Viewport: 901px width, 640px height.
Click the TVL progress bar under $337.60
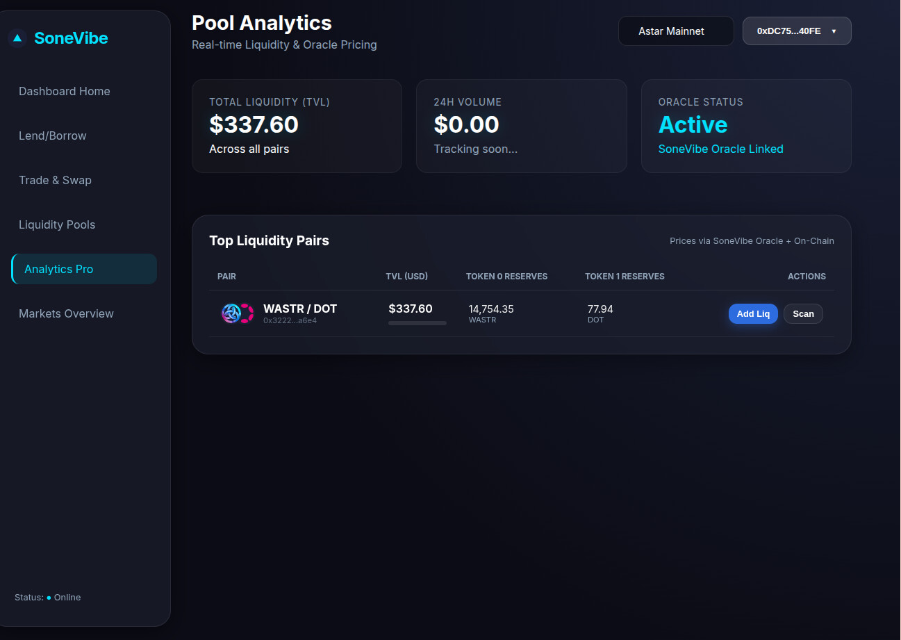(418, 323)
